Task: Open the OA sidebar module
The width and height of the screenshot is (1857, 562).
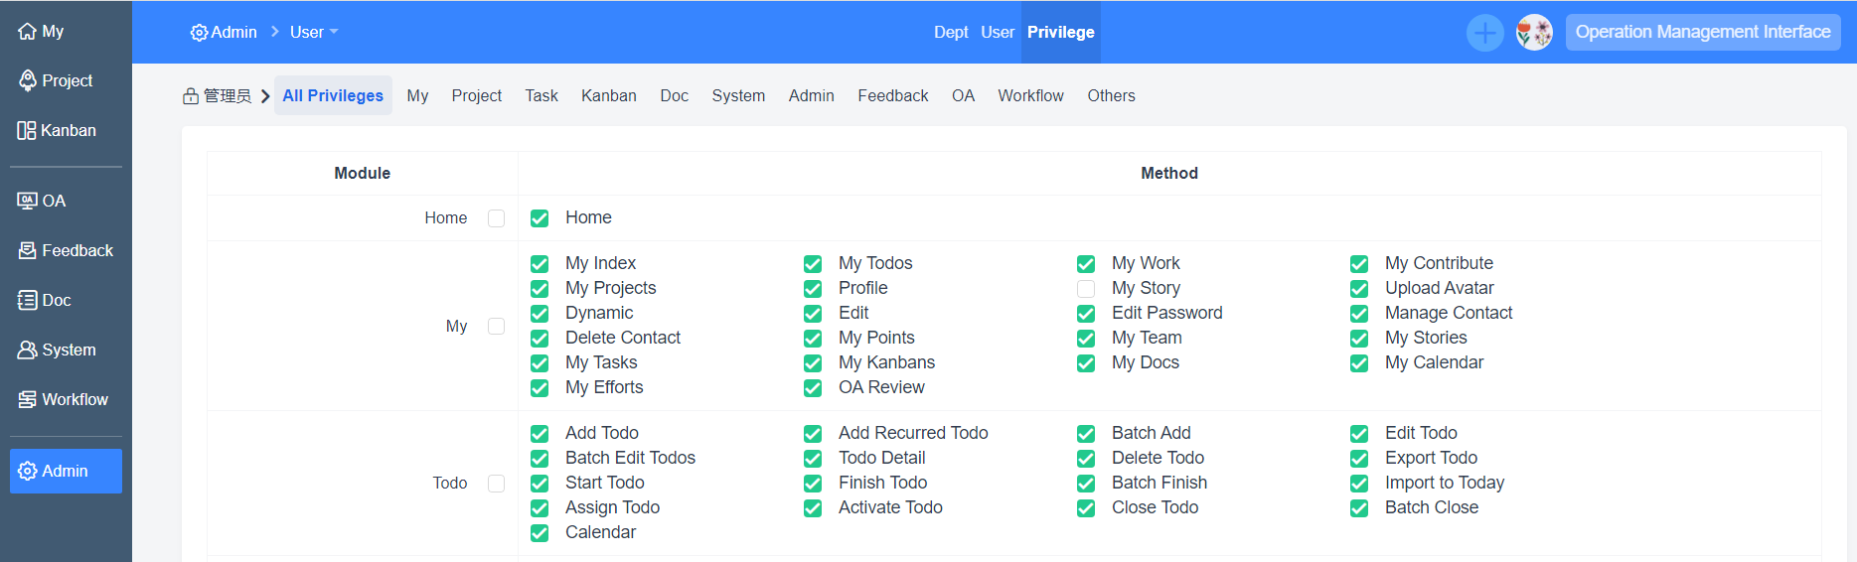Action: coord(42,202)
